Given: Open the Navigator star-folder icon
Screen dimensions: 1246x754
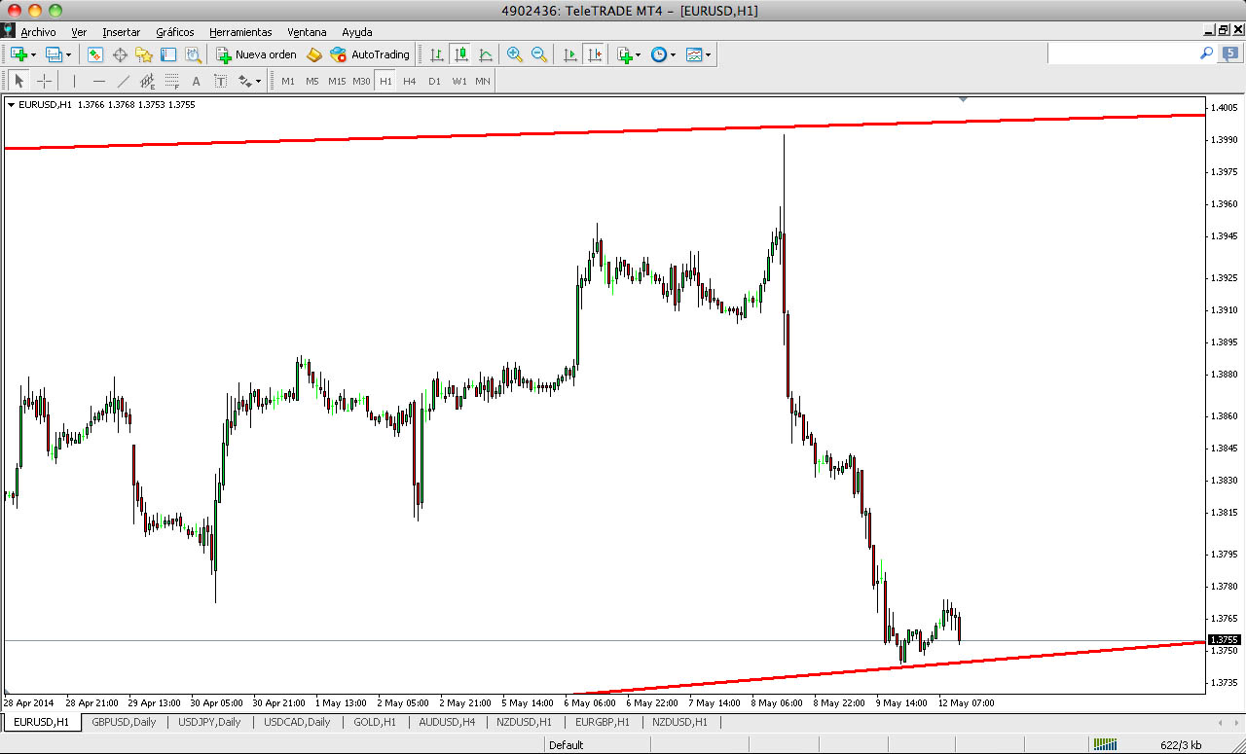Looking at the screenshot, I should [x=144, y=54].
